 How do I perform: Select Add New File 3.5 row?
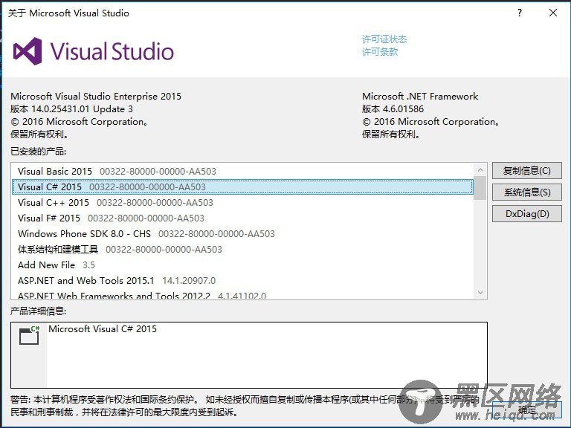point(243,265)
